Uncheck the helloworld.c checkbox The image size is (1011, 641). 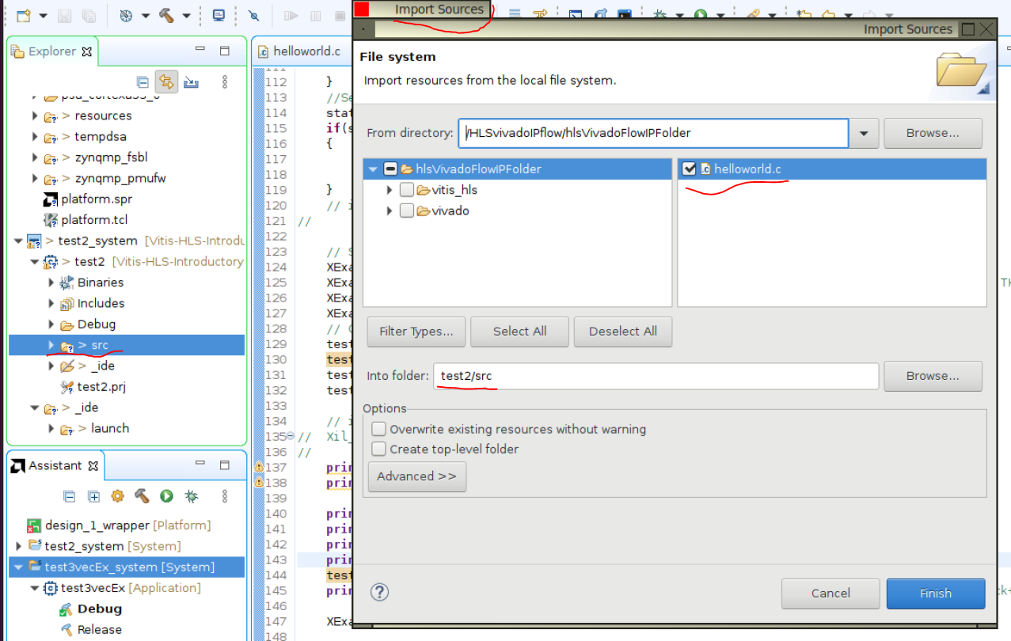[x=689, y=169]
